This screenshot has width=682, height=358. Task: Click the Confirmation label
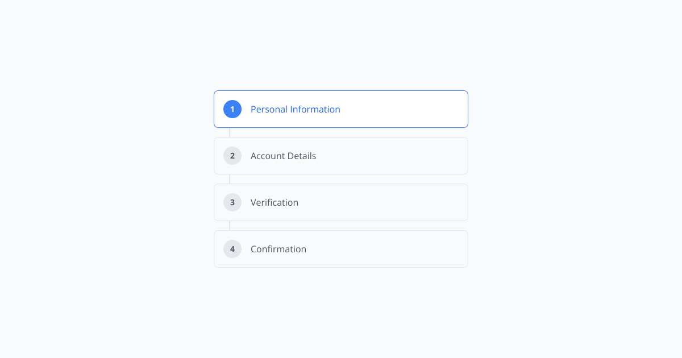pyautogui.click(x=278, y=249)
